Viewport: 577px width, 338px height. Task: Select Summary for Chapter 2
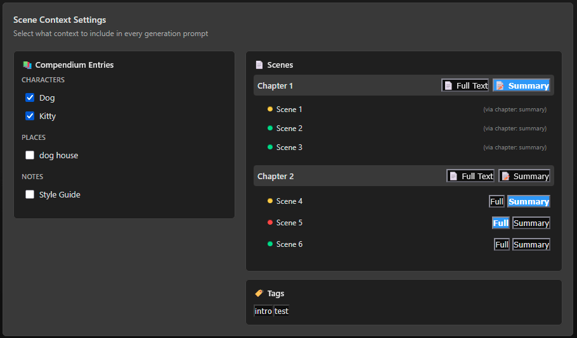pyautogui.click(x=524, y=176)
